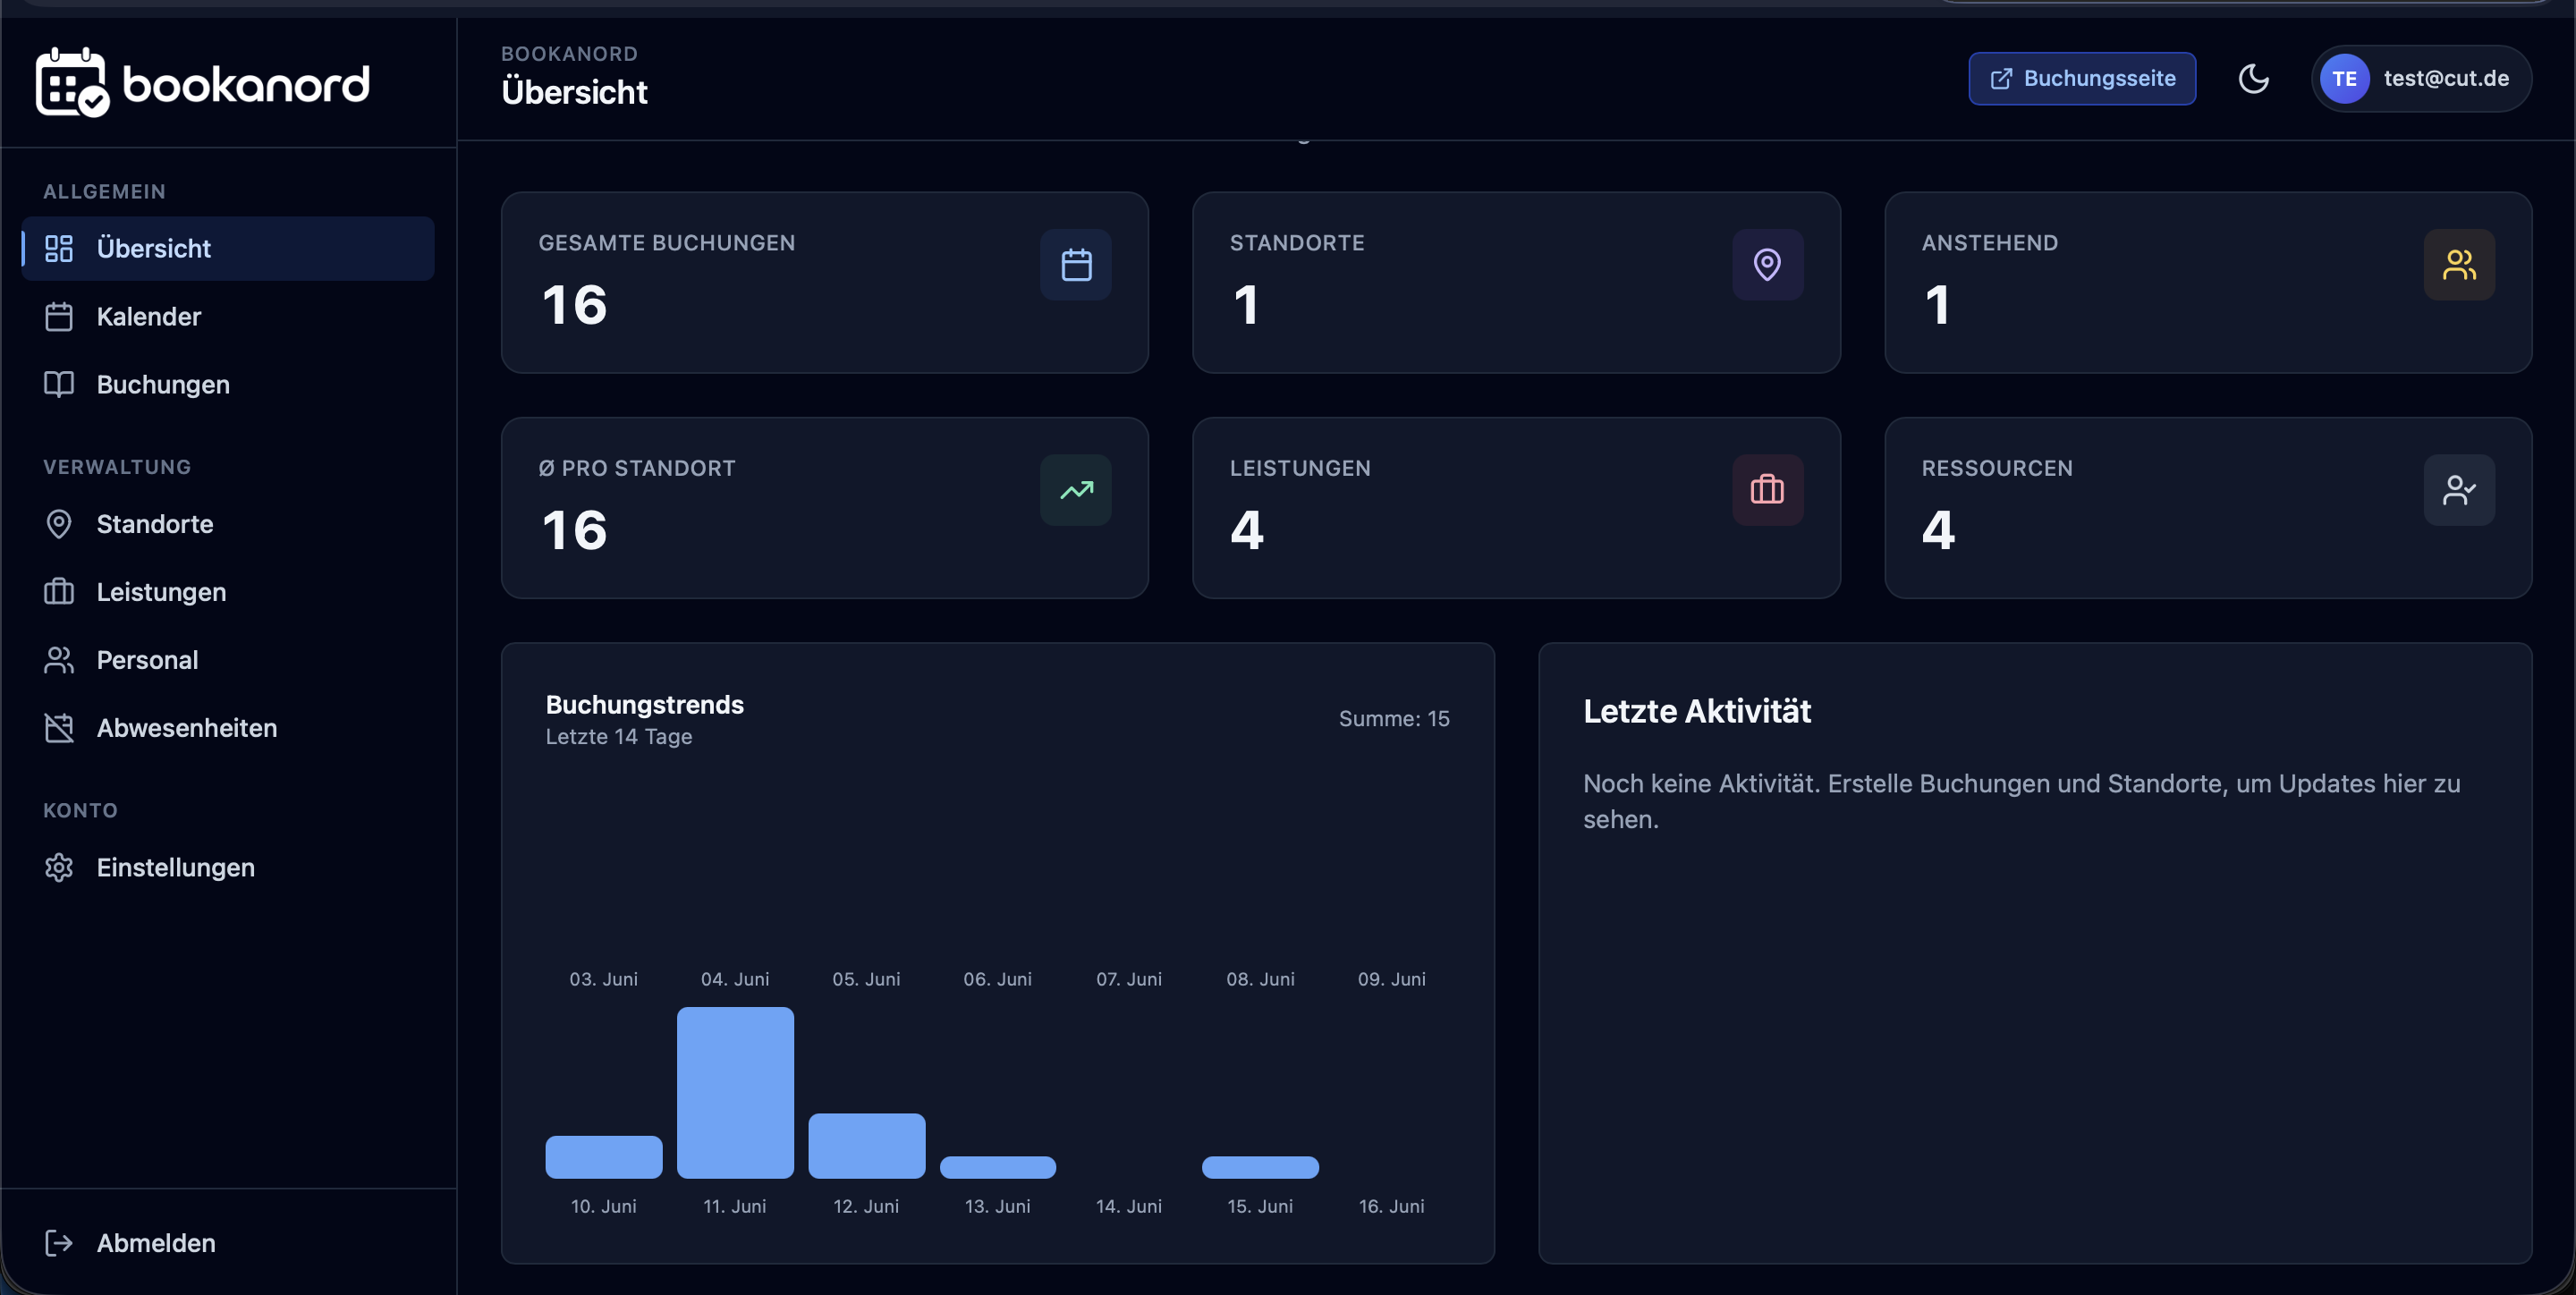Click the Ressourcen card value 4
2576x1295 pixels.
1938,530
